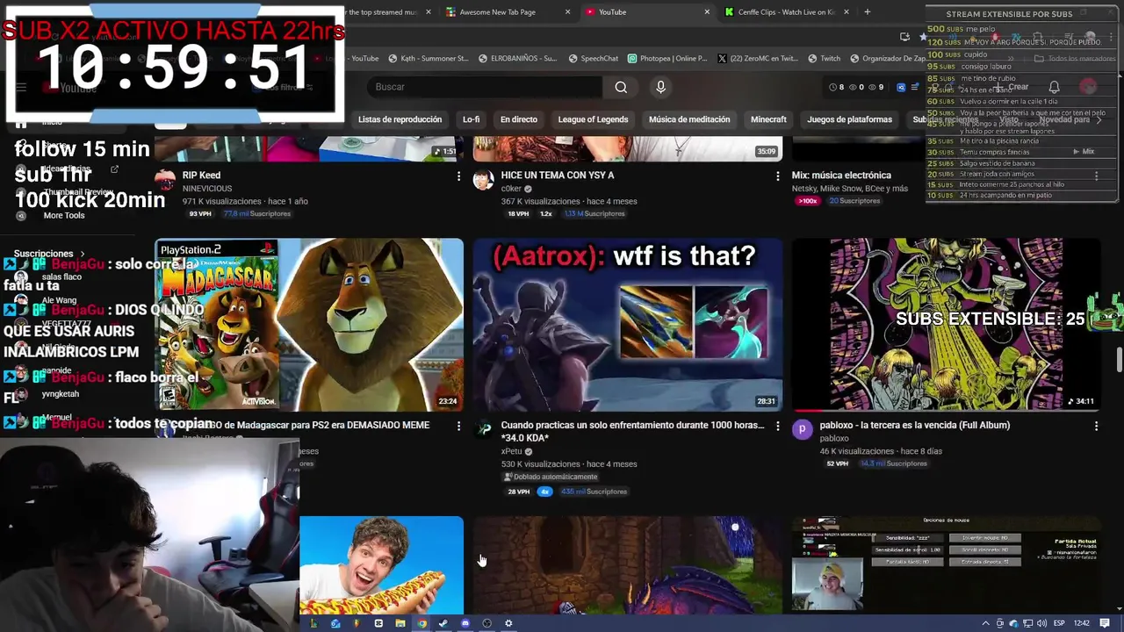
Task: Close the Cenffe Clips tab
Action: coord(847,12)
